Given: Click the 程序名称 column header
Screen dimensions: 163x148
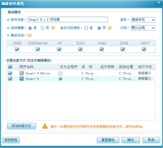Looking at the screenshot, I should tap(38, 67).
